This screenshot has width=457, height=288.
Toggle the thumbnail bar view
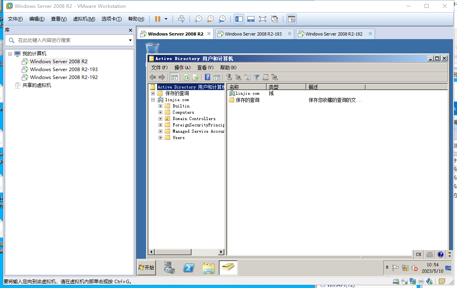tap(250, 19)
